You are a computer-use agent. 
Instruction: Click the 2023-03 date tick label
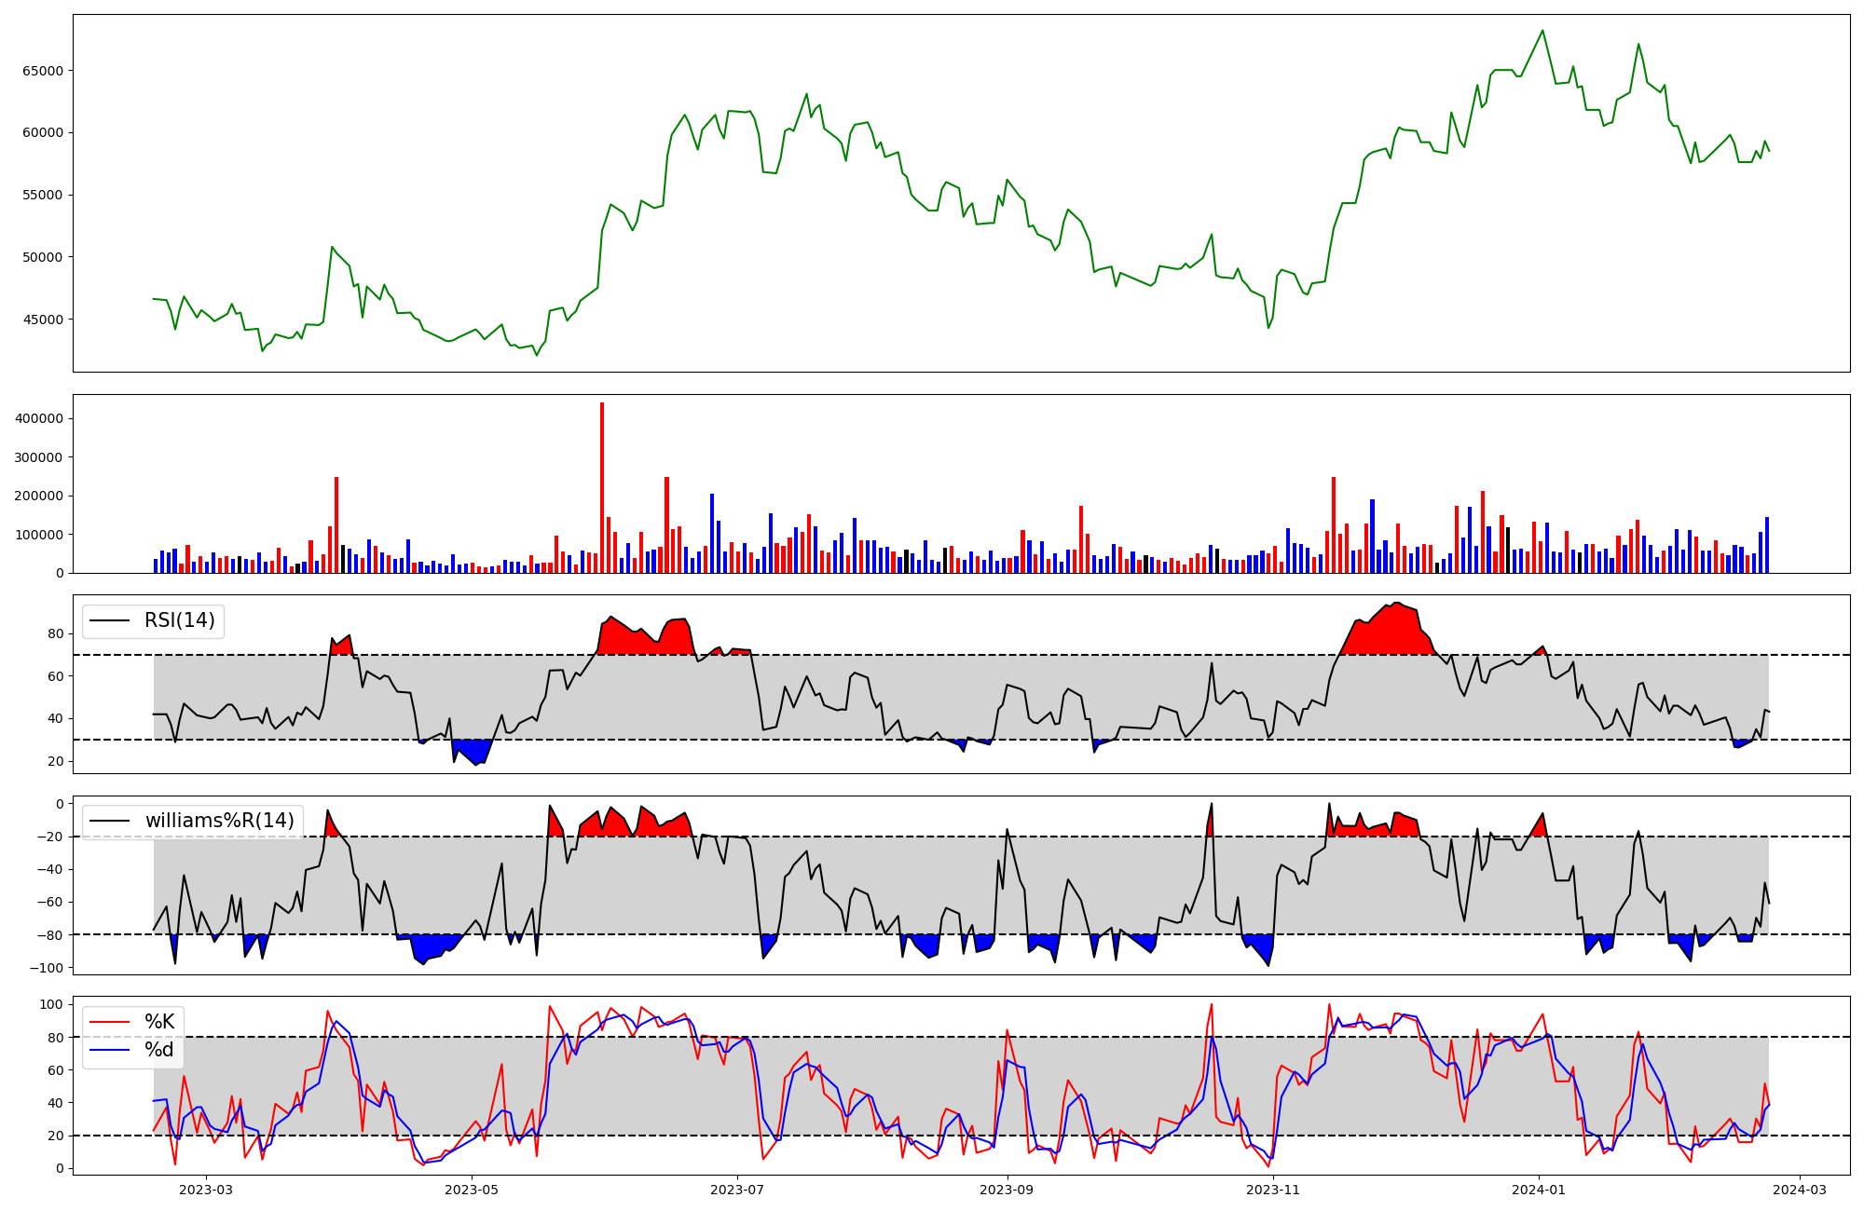206,1190
